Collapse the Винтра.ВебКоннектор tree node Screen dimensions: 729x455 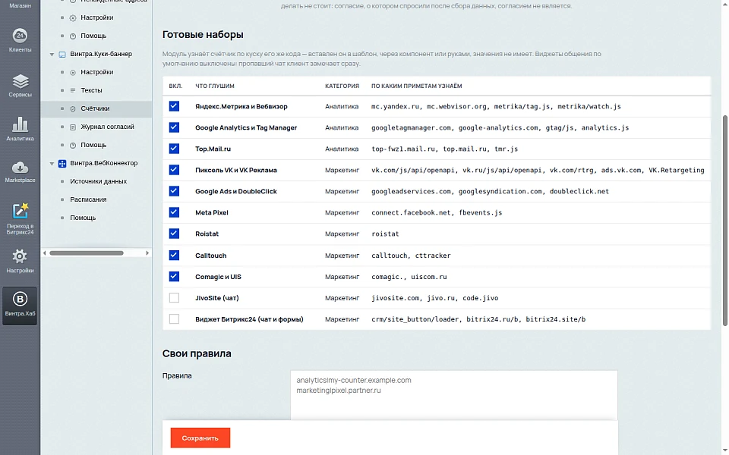(52, 164)
